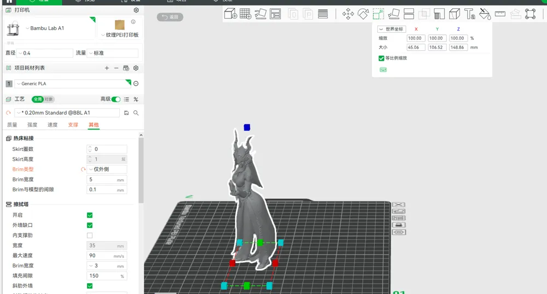
Task: Open the prime tower Brim宽度 3 combo box
Action: pyautogui.click(x=107, y=266)
